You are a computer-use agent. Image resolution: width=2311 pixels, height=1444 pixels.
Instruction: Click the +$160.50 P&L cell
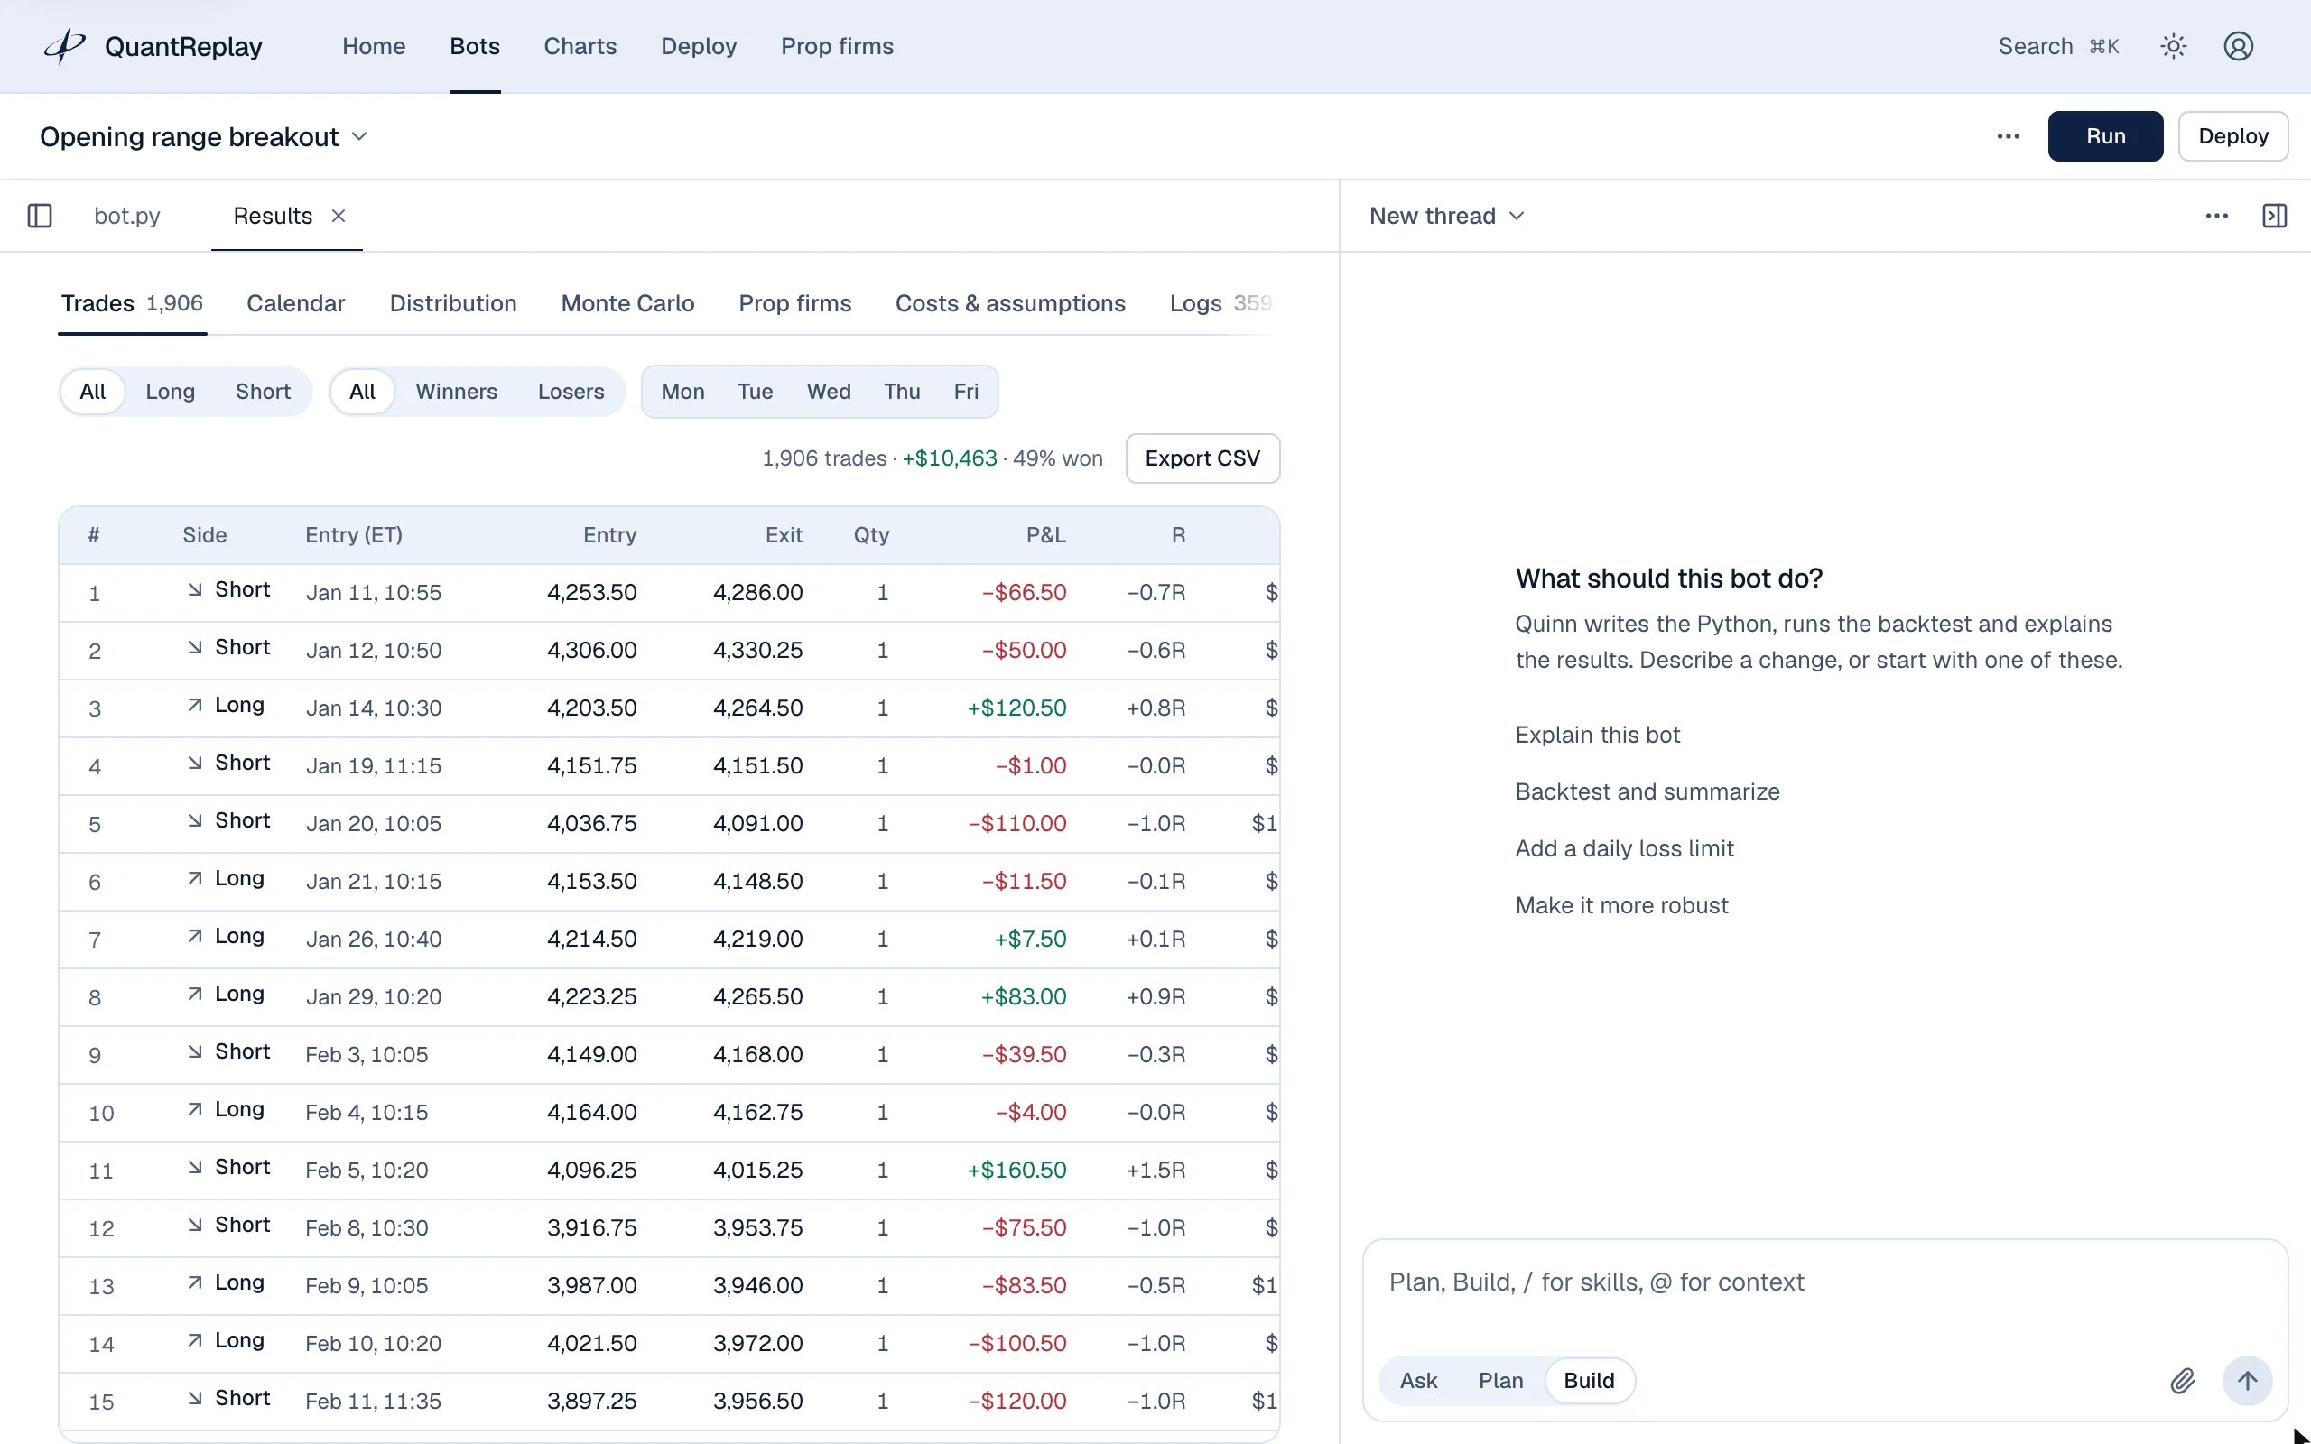pyautogui.click(x=1016, y=1170)
